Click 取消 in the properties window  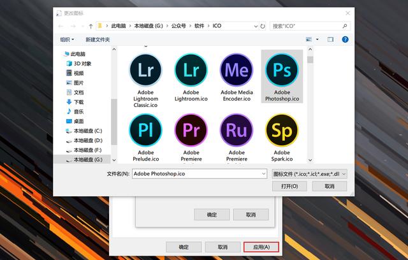[222, 247]
